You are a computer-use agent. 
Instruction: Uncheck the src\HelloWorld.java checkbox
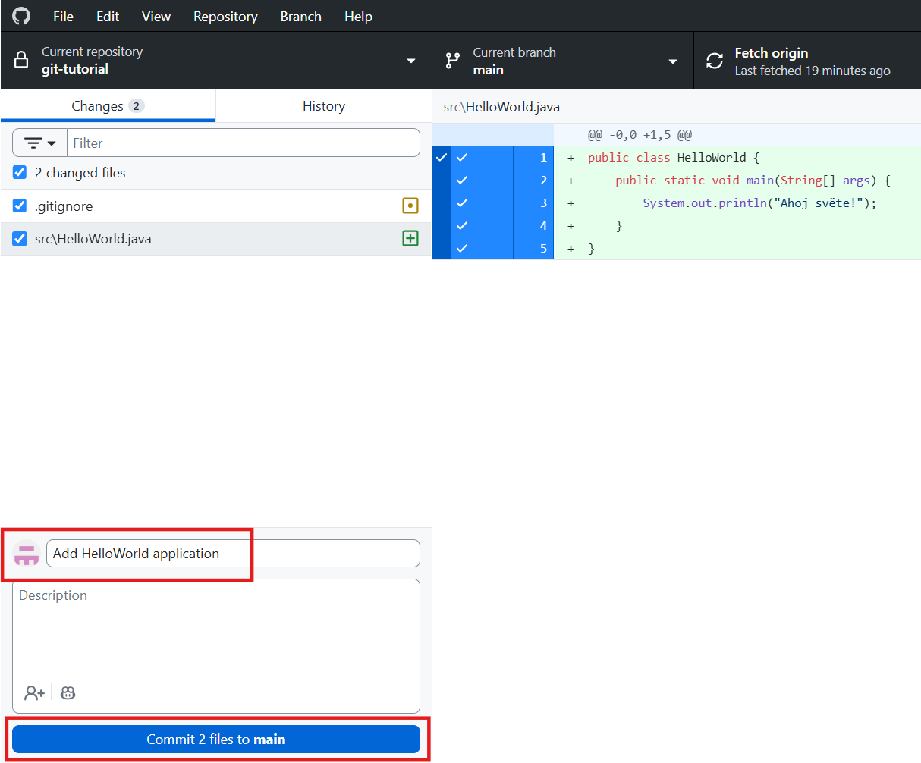coord(20,239)
